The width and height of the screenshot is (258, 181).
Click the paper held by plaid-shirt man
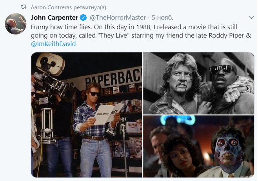click(109, 114)
